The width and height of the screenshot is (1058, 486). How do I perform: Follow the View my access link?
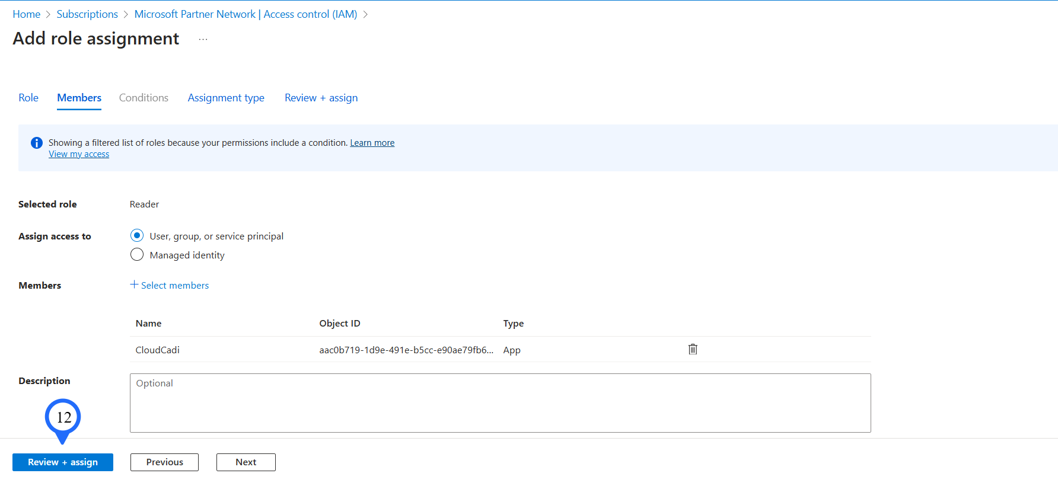coord(79,154)
